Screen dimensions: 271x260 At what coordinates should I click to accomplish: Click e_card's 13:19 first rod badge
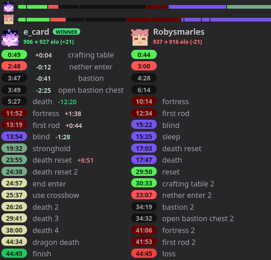14,125
